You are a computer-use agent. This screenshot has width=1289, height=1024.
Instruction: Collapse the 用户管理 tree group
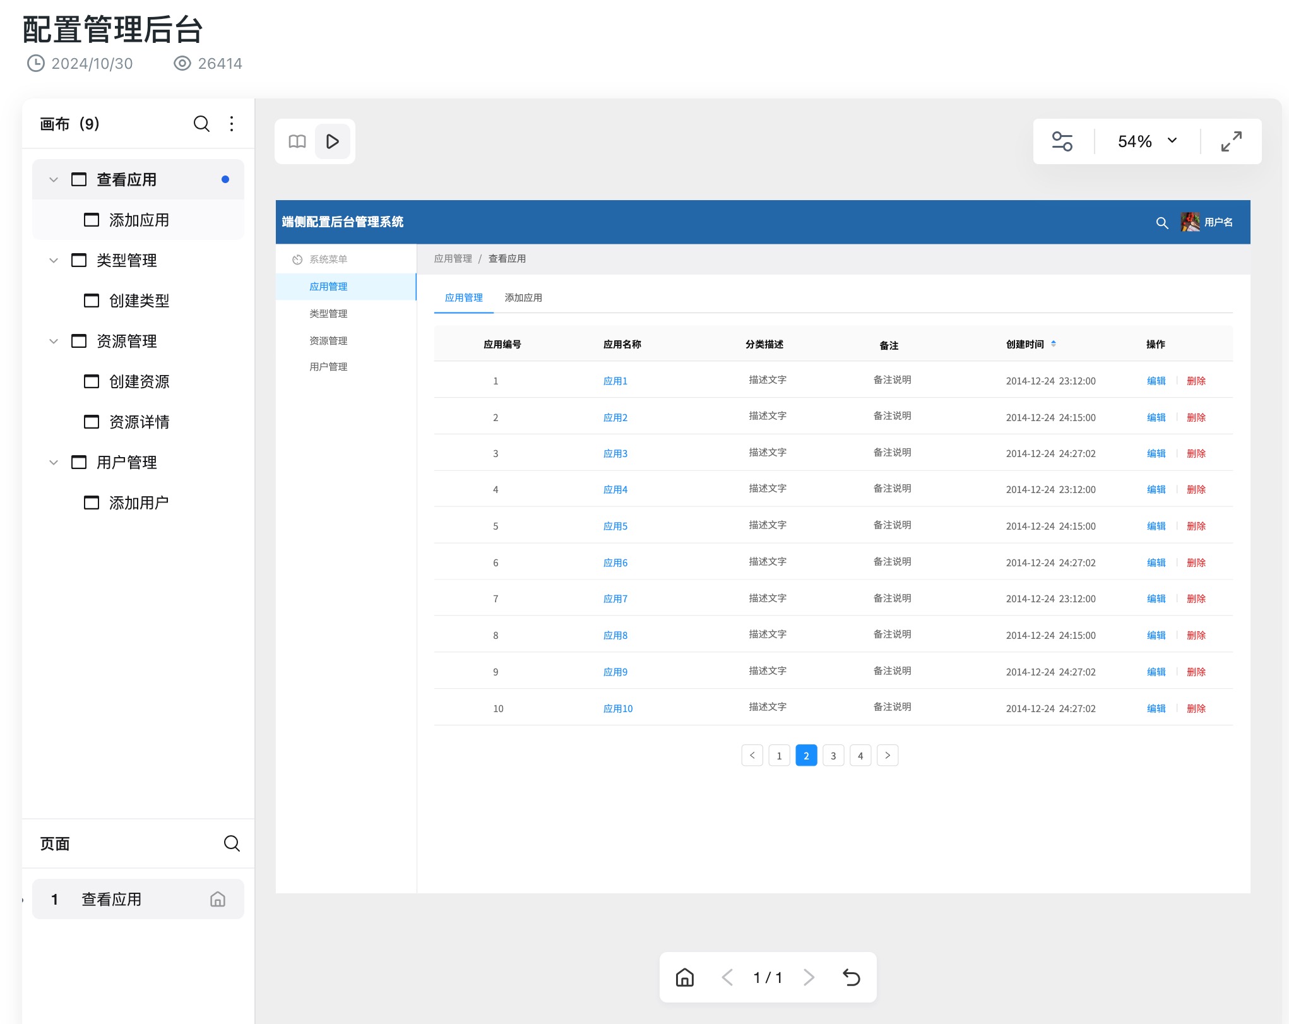(54, 463)
